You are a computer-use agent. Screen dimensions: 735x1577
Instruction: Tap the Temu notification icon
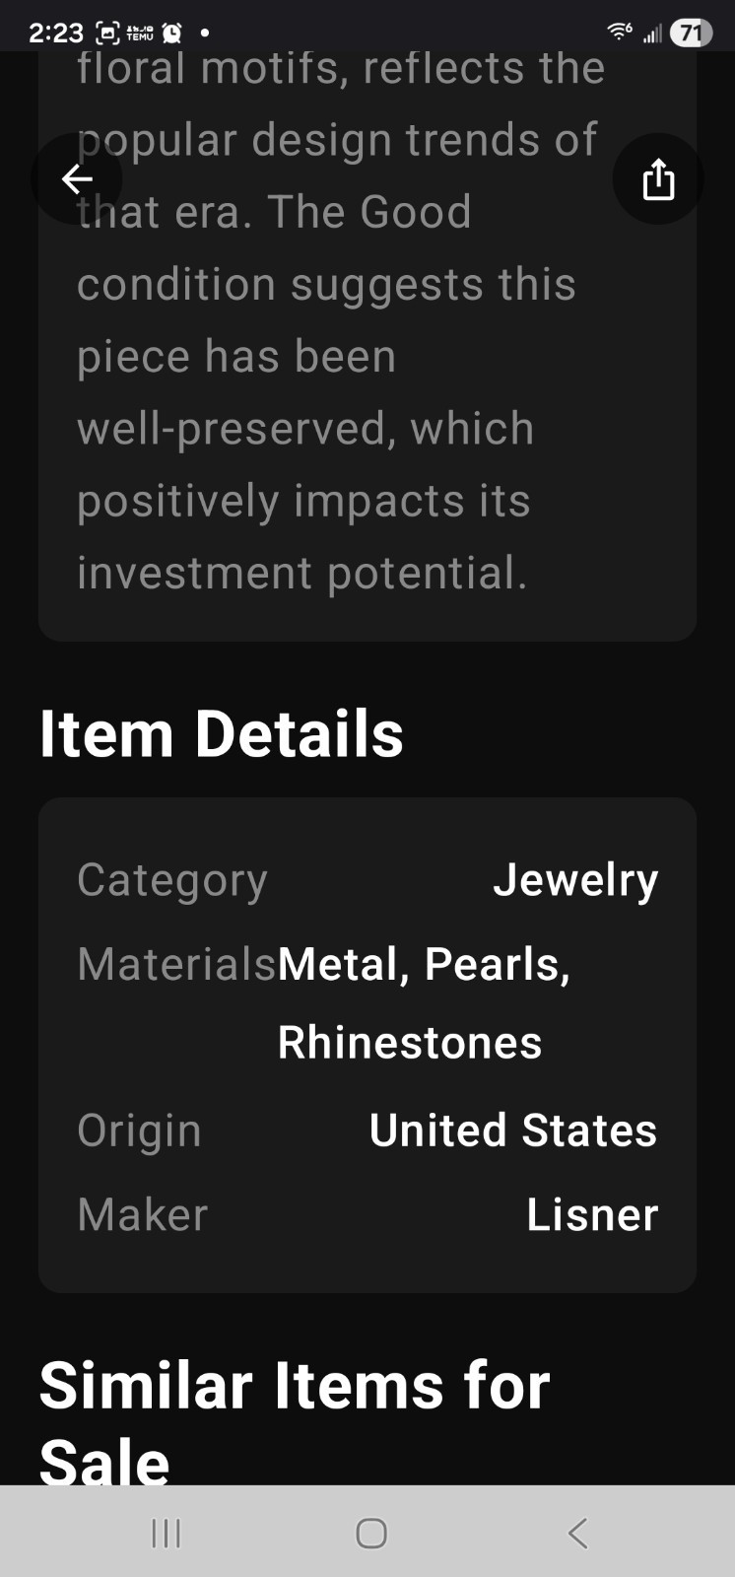(140, 33)
